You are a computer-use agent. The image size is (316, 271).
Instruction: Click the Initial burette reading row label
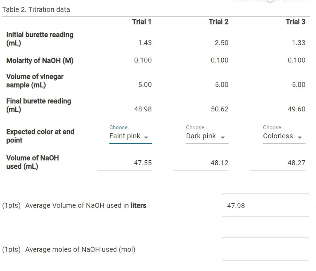pos(40,39)
